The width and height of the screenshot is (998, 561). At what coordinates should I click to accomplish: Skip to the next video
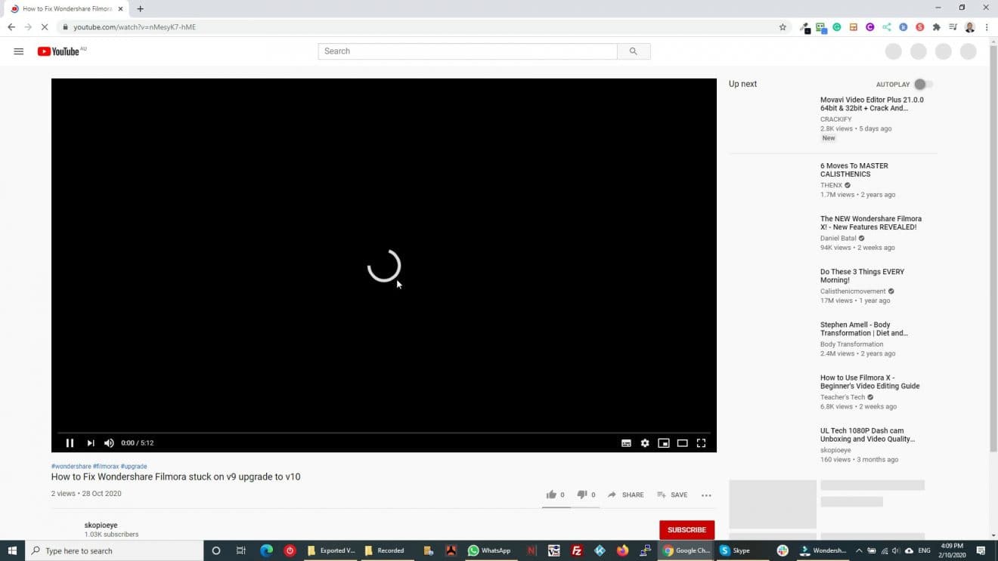coord(90,443)
